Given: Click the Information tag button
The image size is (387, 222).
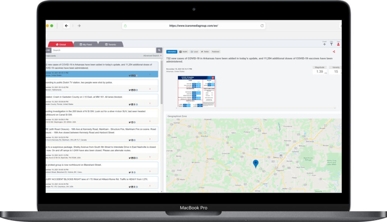Looking at the screenshot, I should pos(172,52).
